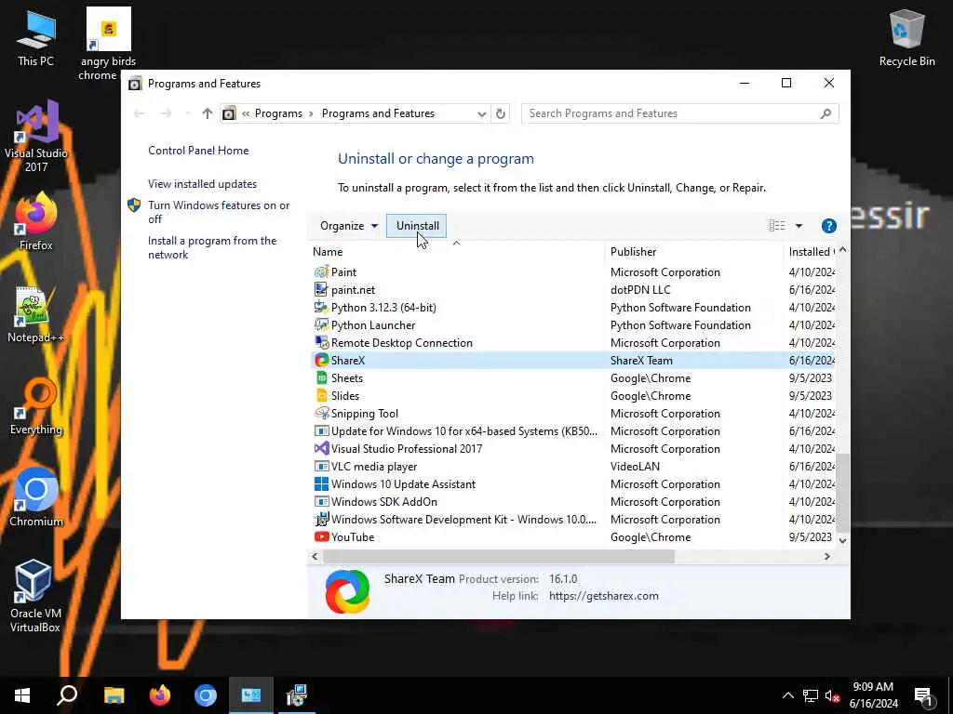Click Install a program from the network
The image size is (953, 714).
click(x=212, y=247)
